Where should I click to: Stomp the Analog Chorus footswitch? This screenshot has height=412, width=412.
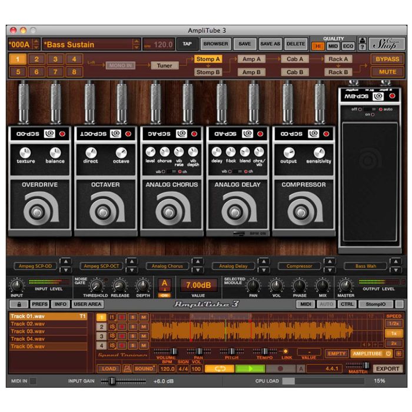coord(169,212)
